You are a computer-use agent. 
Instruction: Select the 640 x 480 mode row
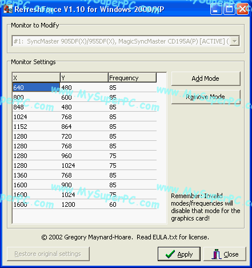pyautogui.click(x=85, y=88)
